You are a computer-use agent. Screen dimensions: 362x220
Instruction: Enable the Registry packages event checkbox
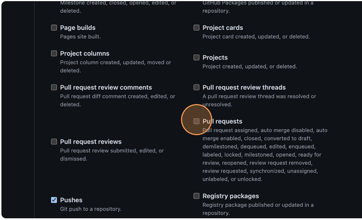pyautogui.click(x=196, y=196)
